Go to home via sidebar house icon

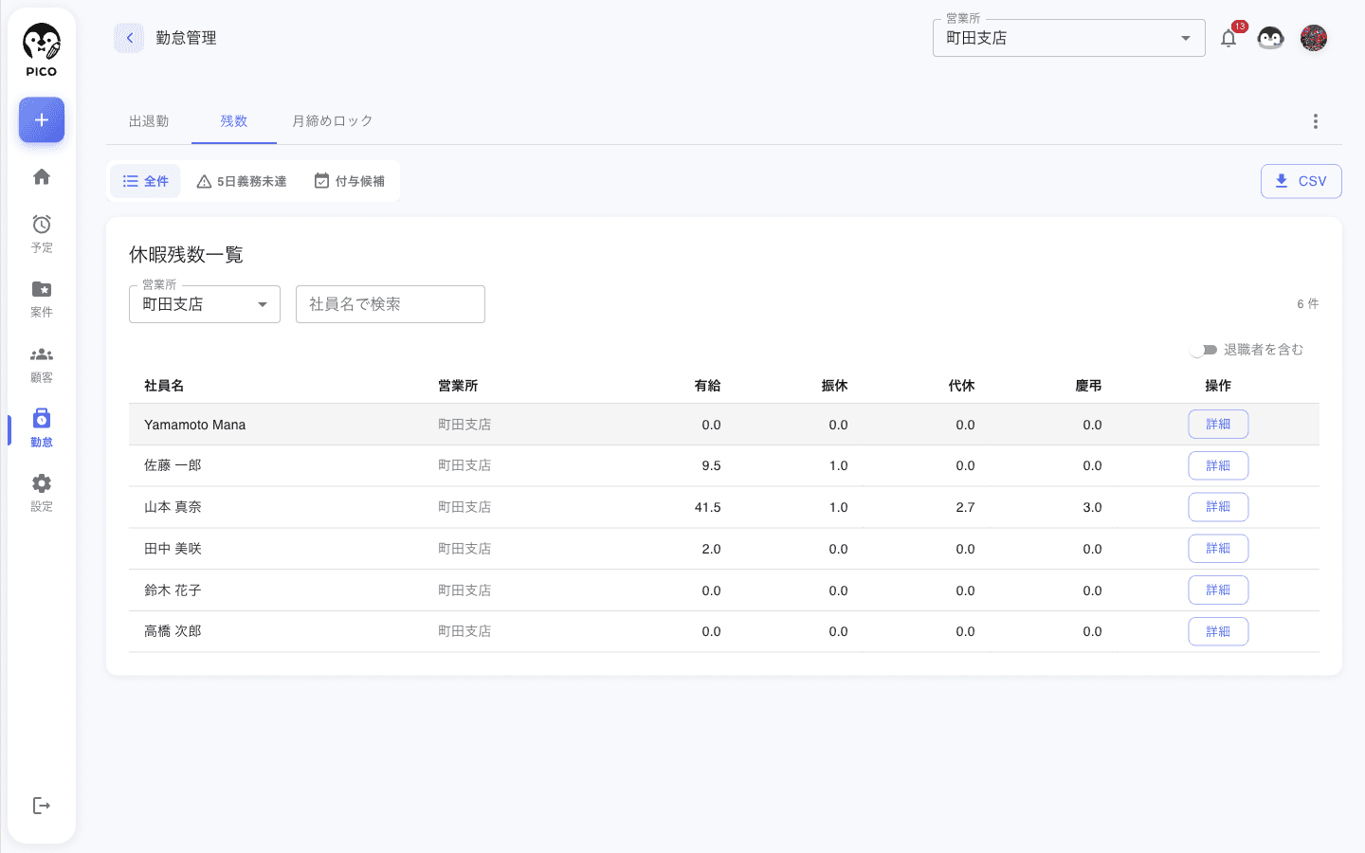pyautogui.click(x=42, y=176)
